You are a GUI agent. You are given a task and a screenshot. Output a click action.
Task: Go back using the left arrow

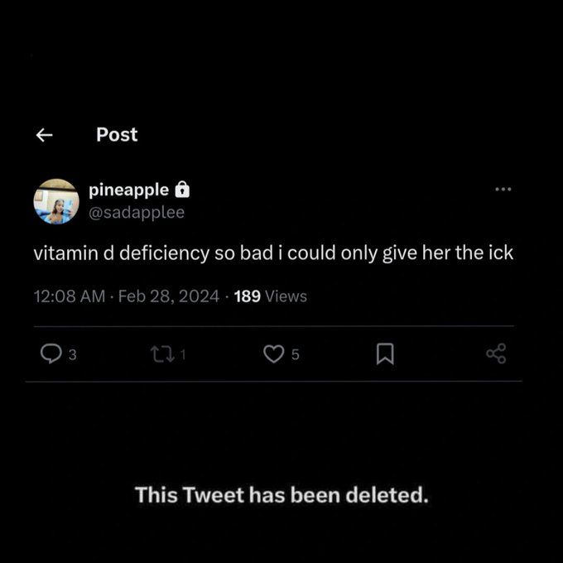pos(45,135)
